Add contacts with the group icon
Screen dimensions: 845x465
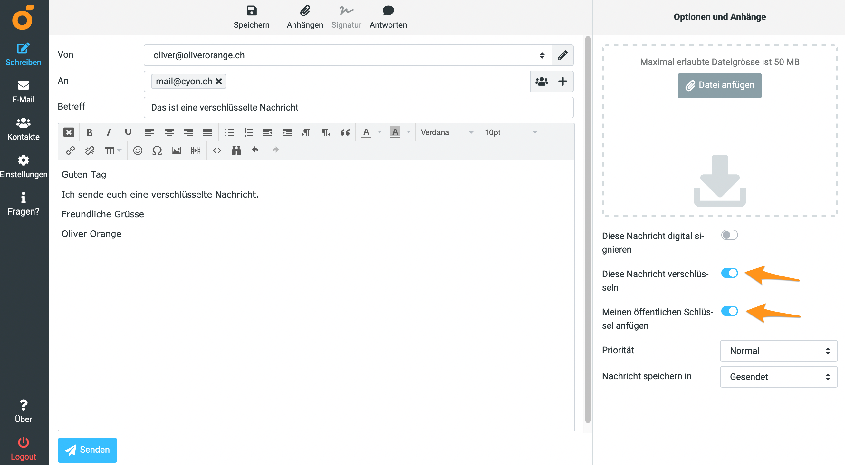[541, 81]
